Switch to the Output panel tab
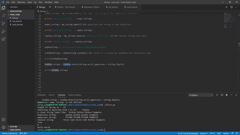Screen dimensions: 240x135 52,95
